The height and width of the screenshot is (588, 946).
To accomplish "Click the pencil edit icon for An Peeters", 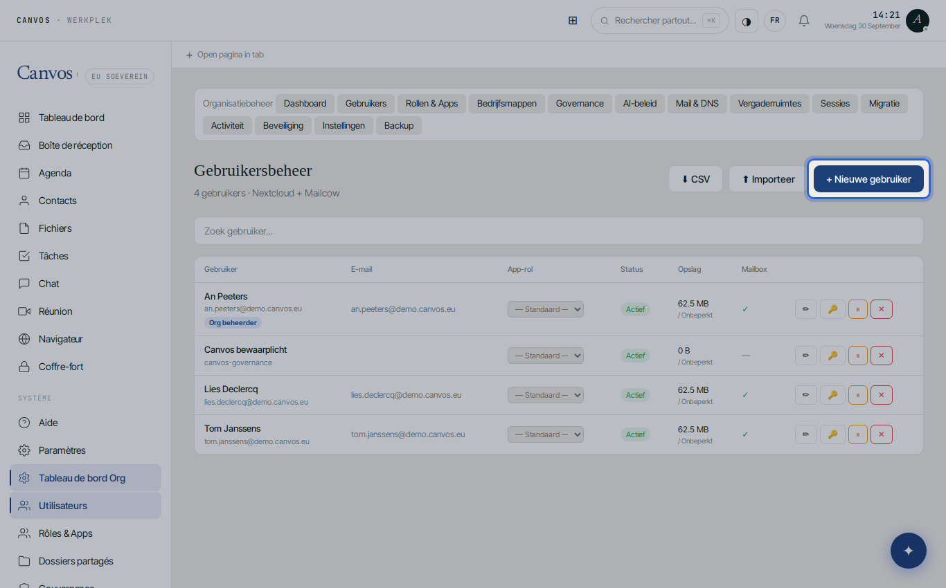I will coord(806,309).
